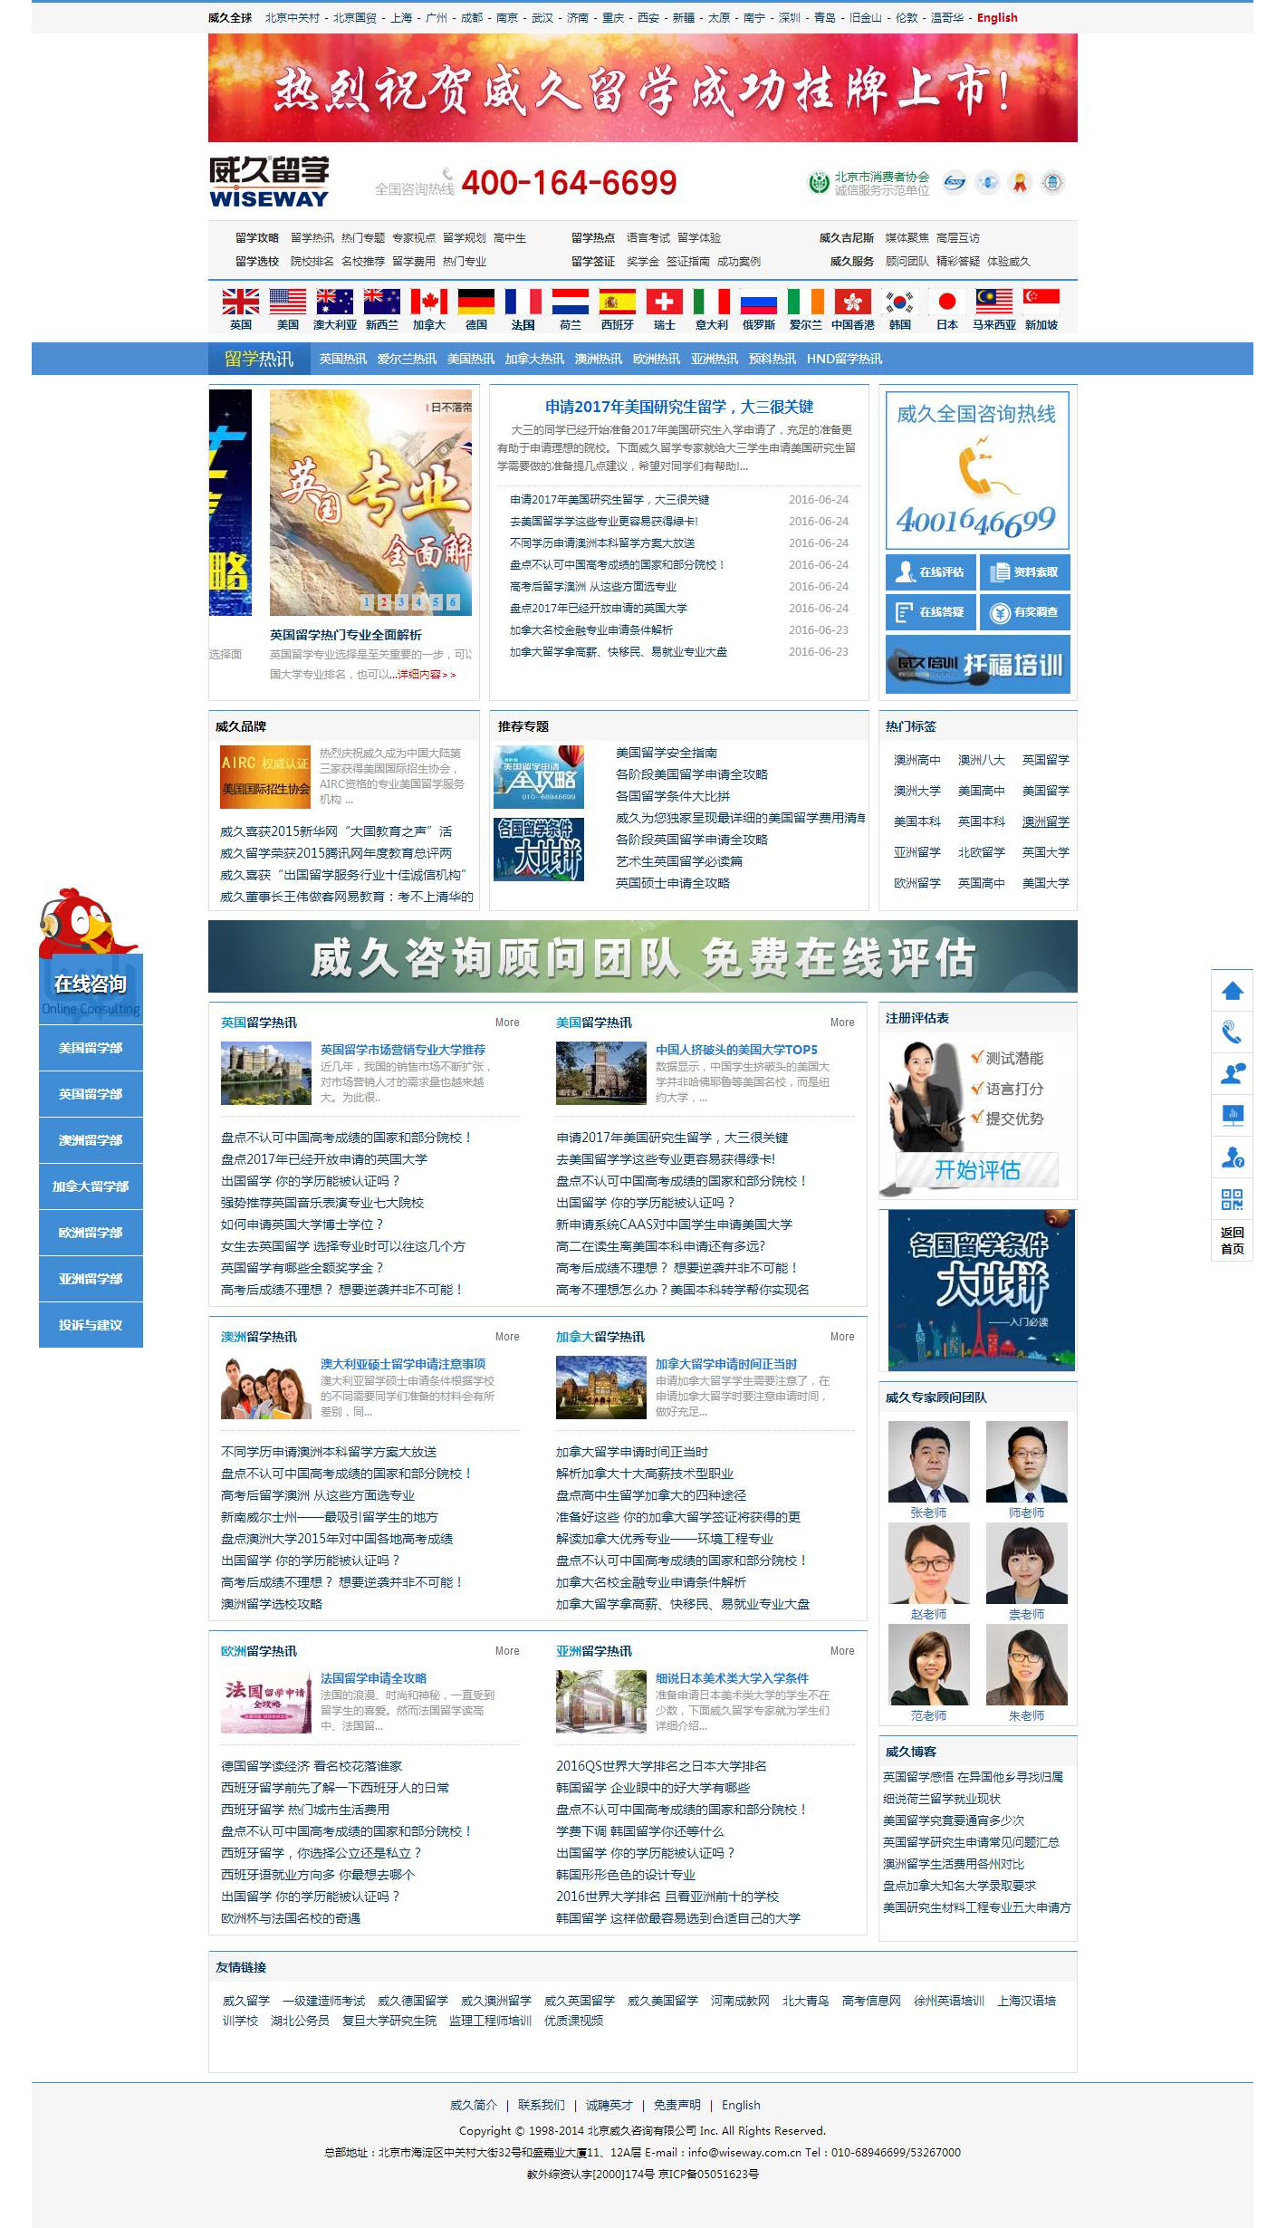The height and width of the screenshot is (2228, 1286).
Task: Click 澳洲高中 hot tag
Action: [x=917, y=760]
